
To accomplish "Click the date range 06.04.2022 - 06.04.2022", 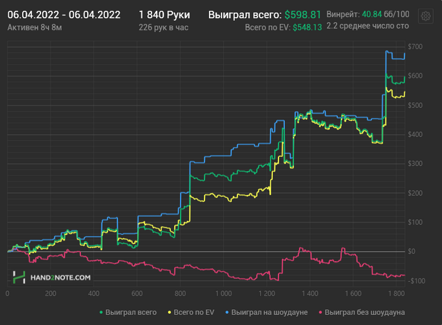I will coord(64,15).
